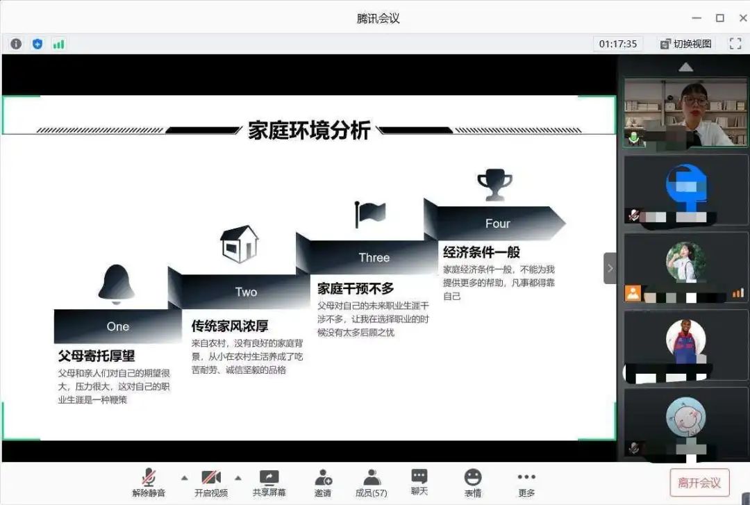Open the blue security shield icon

[x=37, y=44]
